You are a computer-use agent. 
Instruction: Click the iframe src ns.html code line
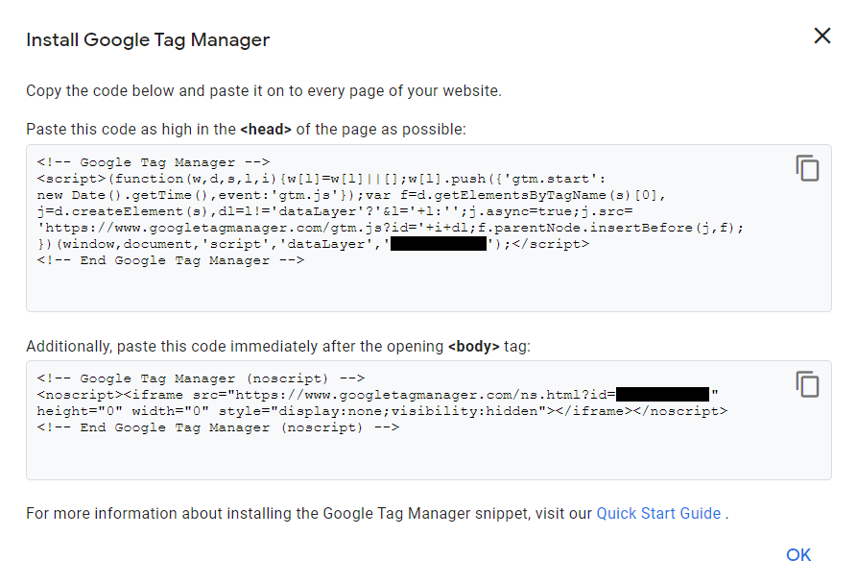pos(378,395)
